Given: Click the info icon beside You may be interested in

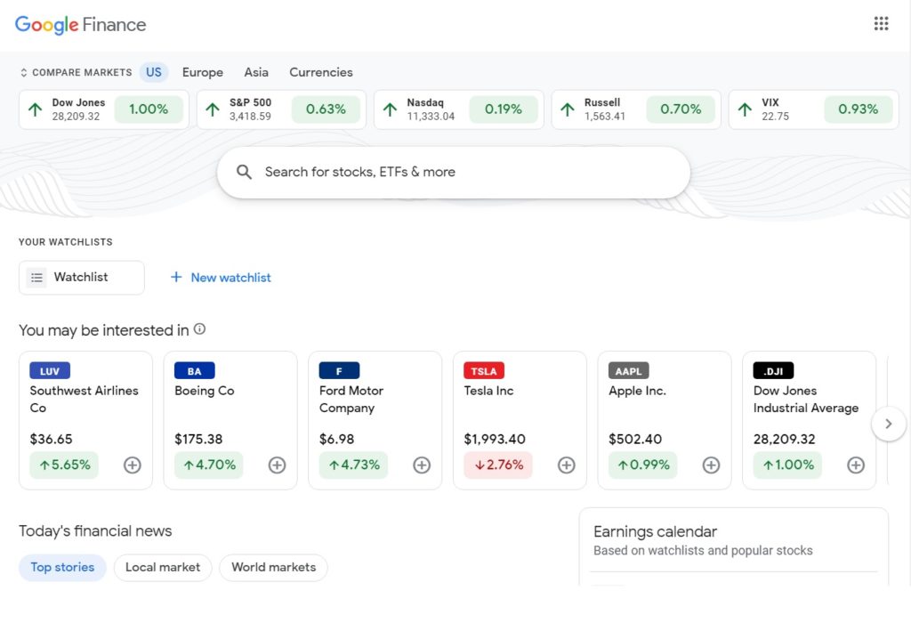Looking at the screenshot, I should (199, 329).
